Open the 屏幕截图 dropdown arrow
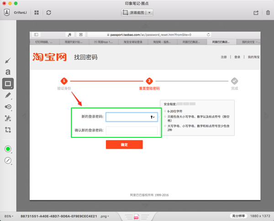 click(149, 13)
